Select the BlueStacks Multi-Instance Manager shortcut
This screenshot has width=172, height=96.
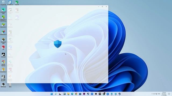[3, 18]
